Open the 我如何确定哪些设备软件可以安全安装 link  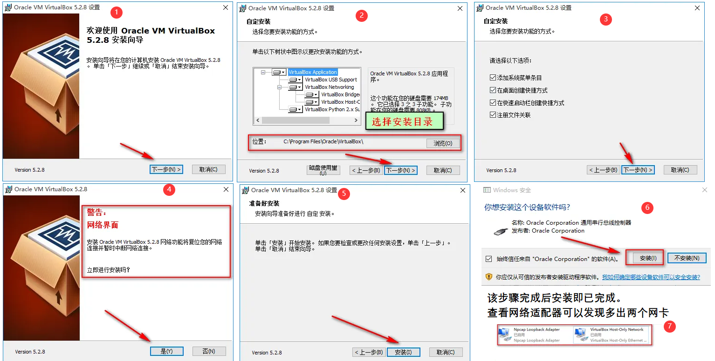[x=651, y=277]
